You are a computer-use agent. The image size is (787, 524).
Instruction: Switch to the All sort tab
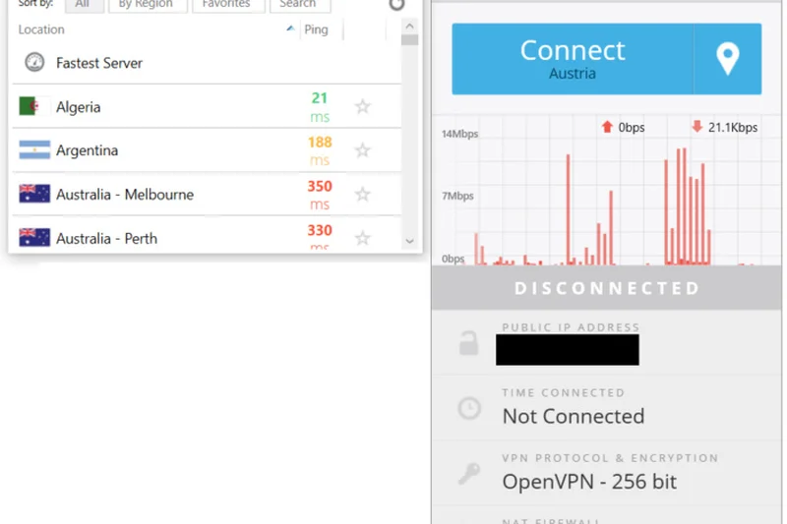[x=85, y=4]
